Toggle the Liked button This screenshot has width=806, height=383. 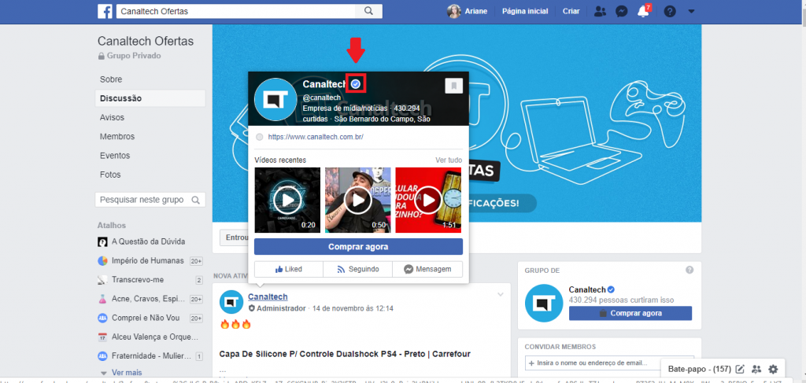[x=288, y=269]
